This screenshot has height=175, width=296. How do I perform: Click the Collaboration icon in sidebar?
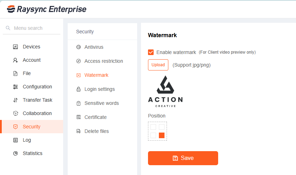pyautogui.click(x=15, y=113)
